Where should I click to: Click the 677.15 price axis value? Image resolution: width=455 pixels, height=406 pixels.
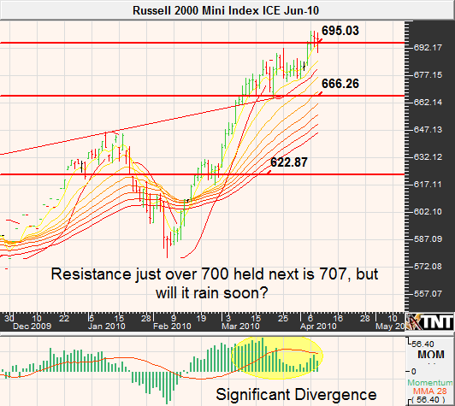pyautogui.click(x=428, y=75)
